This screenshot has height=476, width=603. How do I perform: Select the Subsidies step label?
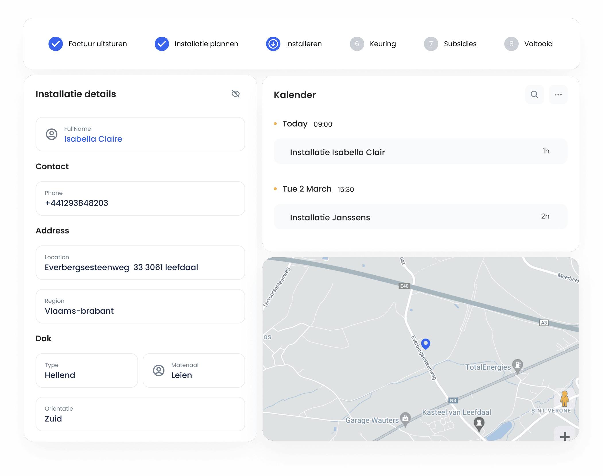pos(460,44)
